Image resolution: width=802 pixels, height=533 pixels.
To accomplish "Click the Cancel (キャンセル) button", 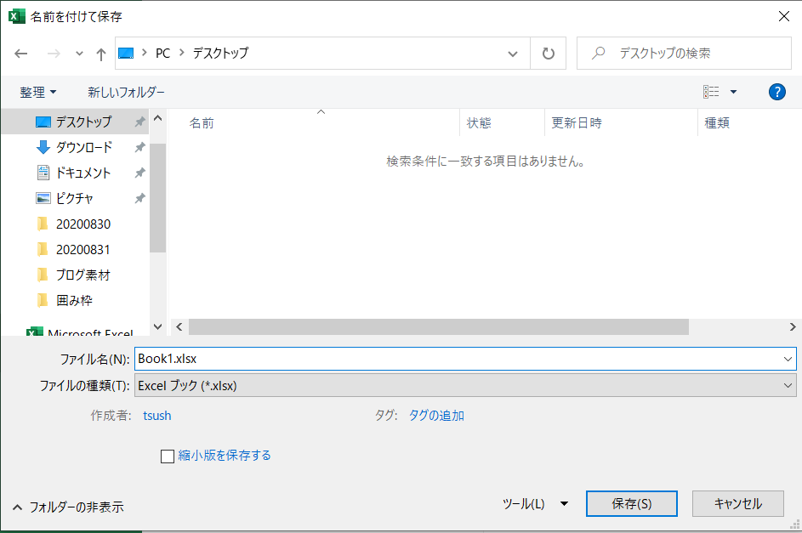I will click(737, 503).
